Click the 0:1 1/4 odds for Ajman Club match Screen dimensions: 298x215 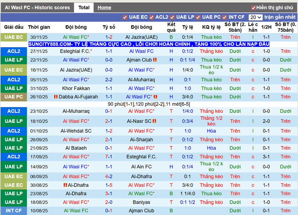coord(188,60)
